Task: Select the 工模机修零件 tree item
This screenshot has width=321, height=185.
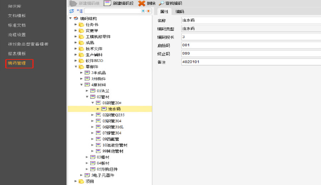Action: point(98,37)
